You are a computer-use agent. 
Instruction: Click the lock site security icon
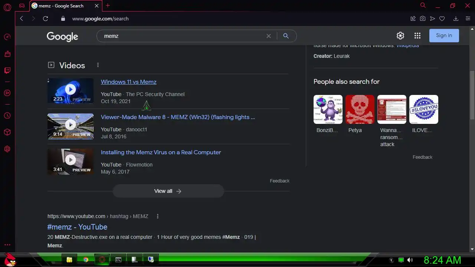pos(63,19)
